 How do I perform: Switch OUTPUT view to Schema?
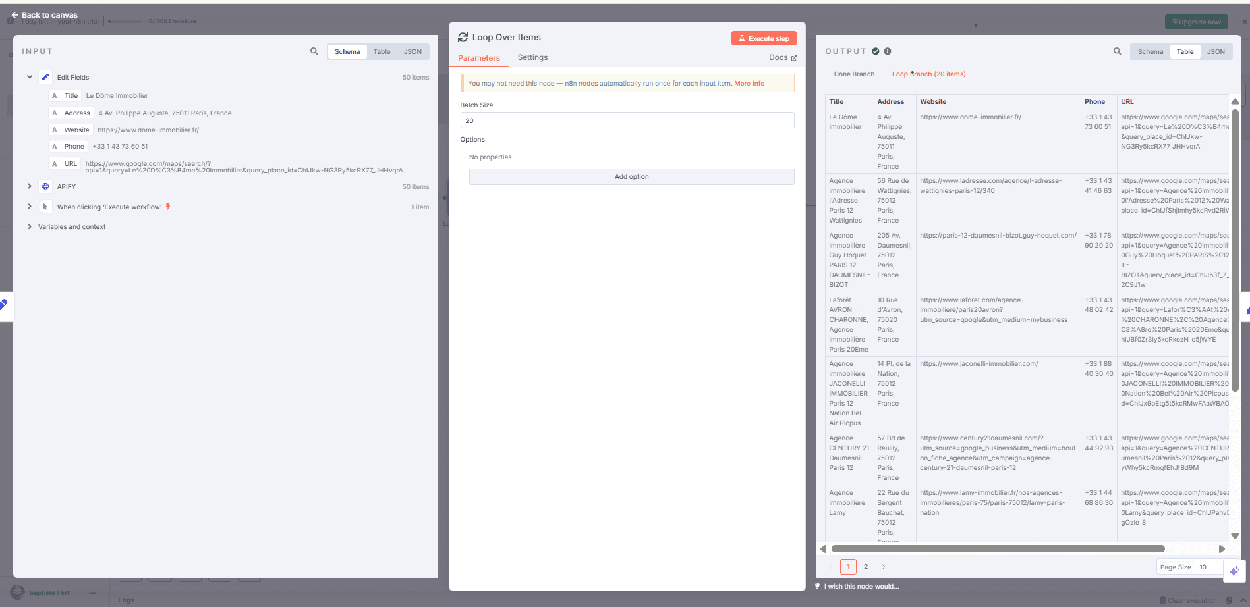click(1151, 51)
